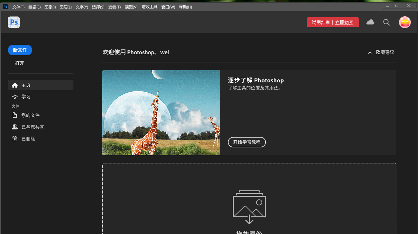
Task: Select 主页 in the sidebar
Action: [x=41, y=85]
